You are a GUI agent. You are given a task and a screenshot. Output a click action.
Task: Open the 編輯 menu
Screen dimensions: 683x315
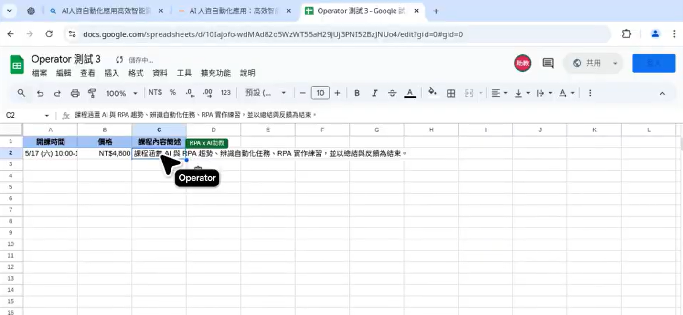[x=64, y=73]
